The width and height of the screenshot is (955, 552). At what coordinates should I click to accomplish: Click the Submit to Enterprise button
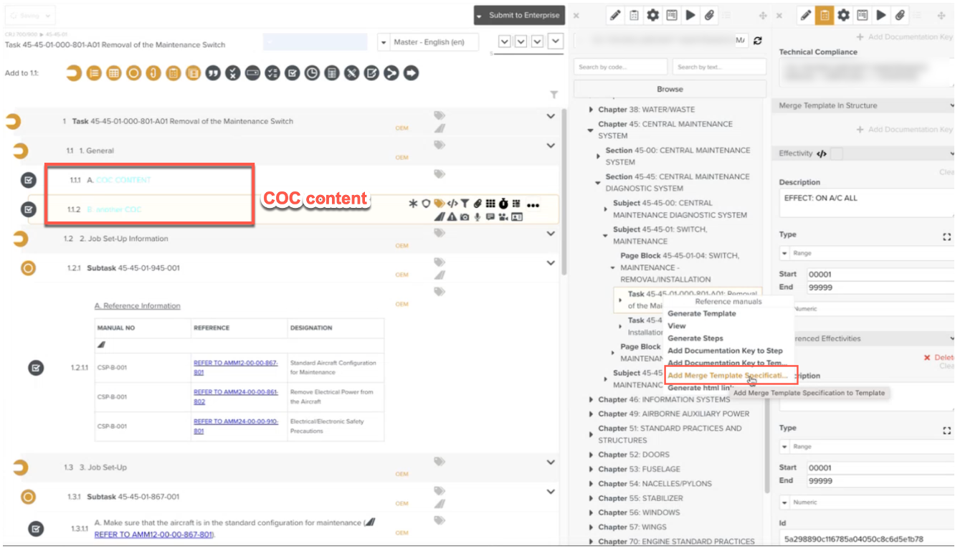point(518,15)
